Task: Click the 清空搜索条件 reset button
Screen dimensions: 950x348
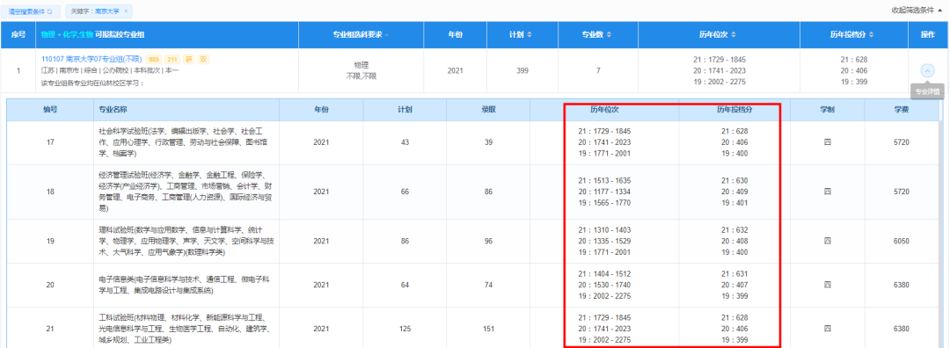Action: click(x=30, y=11)
